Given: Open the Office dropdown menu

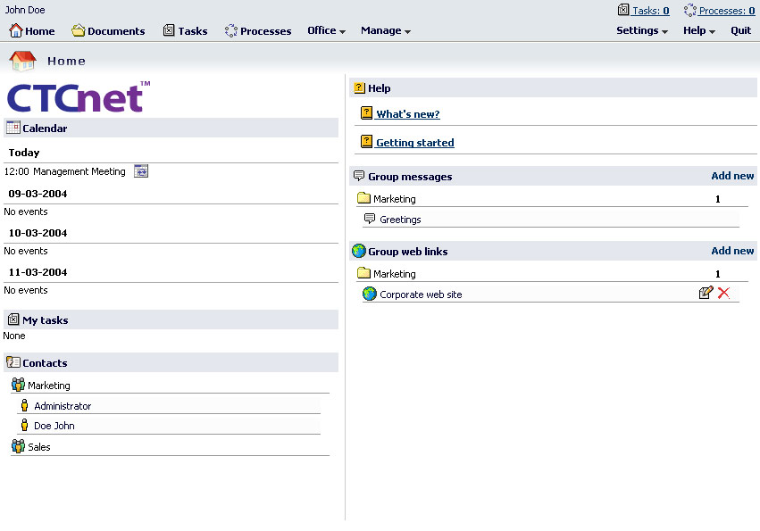Looking at the screenshot, I should pyautogui.click(x=326, y=30).
